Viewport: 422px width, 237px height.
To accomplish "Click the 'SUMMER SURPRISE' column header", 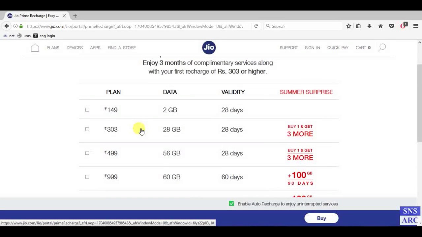I will (306, 92).
